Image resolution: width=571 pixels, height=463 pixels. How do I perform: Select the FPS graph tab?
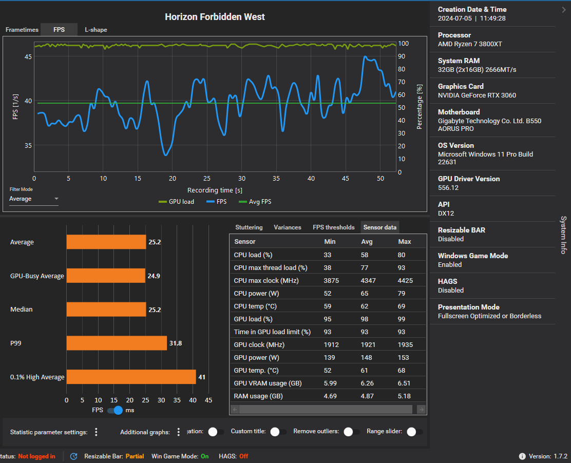(x=59, y=29)
